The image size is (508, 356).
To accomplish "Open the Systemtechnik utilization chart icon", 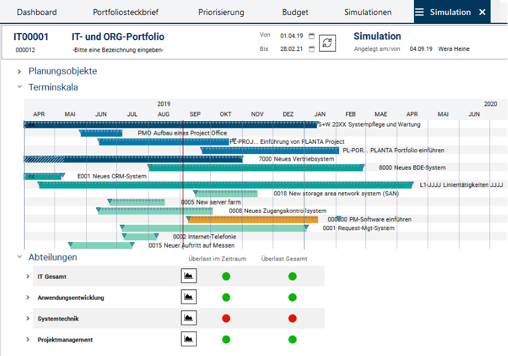I will pos(189,318).
